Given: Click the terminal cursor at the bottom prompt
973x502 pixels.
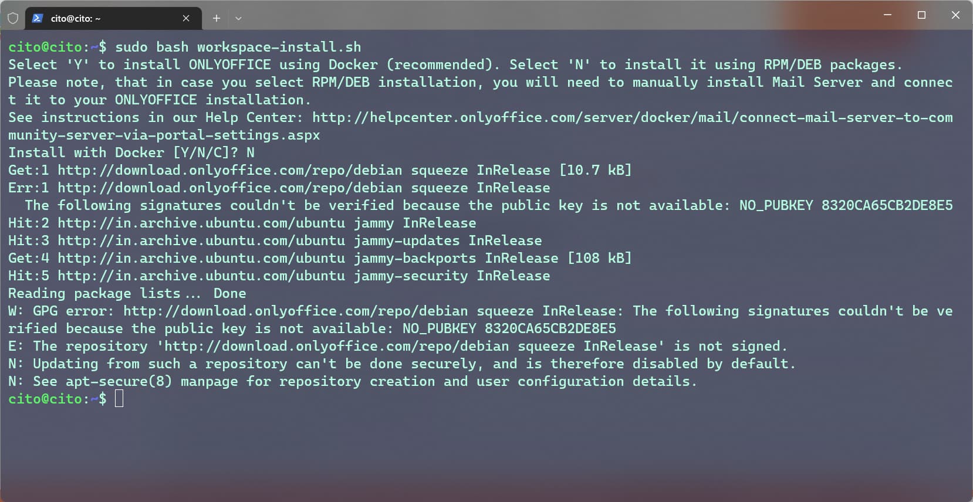Looking at the screenshot, I should pyautogui.click(x=119, y=399).
